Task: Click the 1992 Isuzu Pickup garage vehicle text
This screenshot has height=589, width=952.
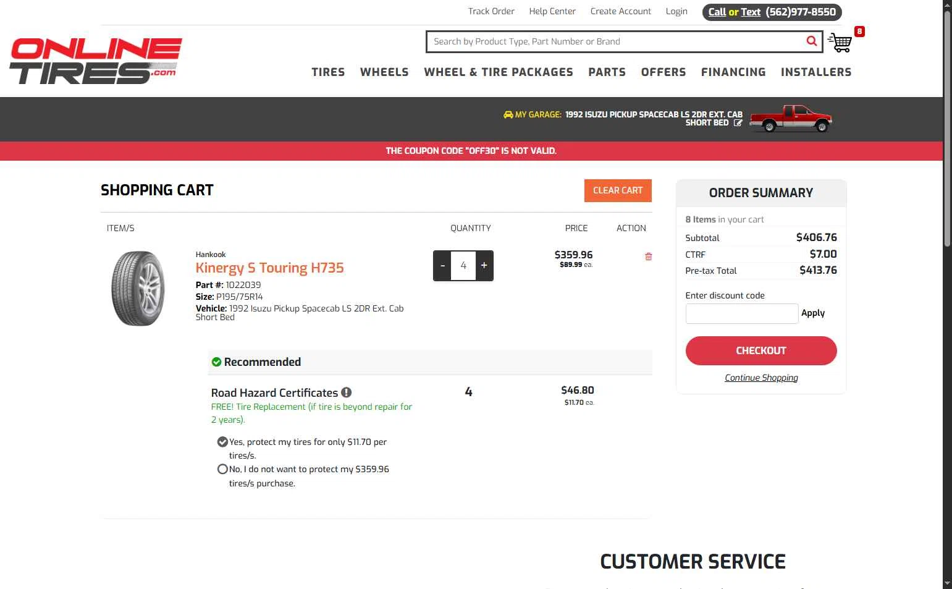Action: (x=654, y=119)
